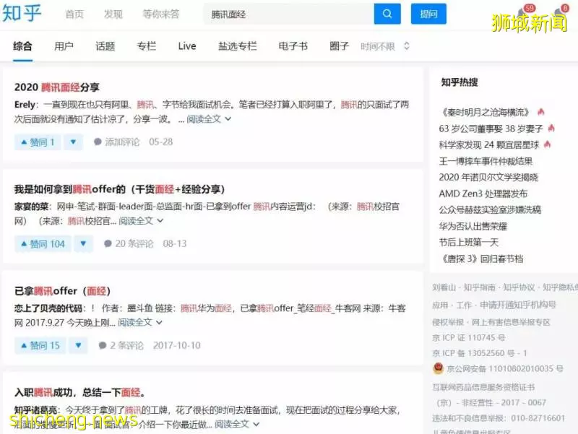Downvote the 2020 腾讯面经分享 post
The height and width of the screenshot is (434, 578).
(73, 142)
